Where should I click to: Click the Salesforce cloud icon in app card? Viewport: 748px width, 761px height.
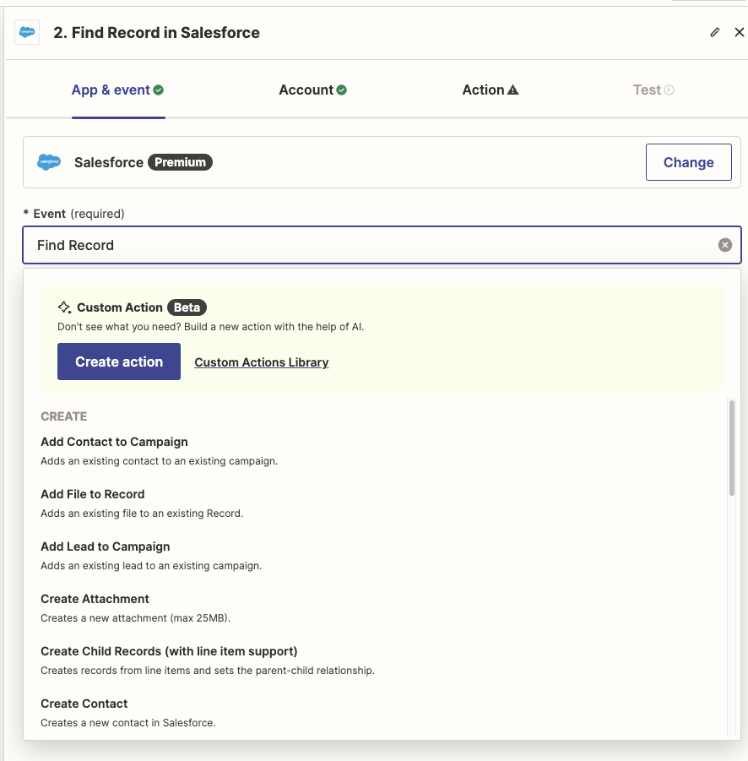[x=49, y=162]
